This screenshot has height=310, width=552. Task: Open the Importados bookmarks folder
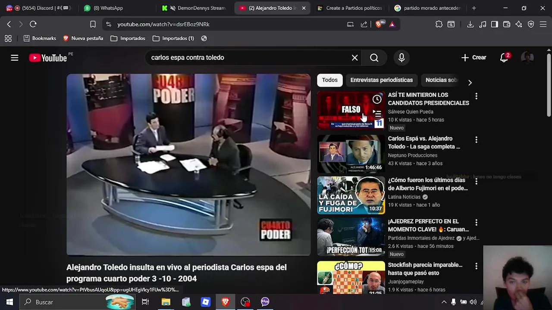(x=128, y=38)
